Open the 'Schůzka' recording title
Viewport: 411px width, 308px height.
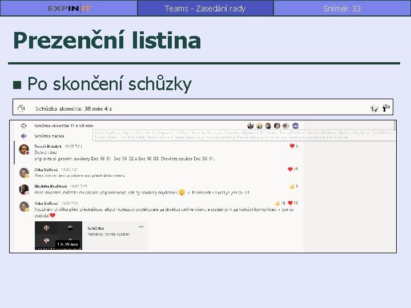[x=96, y=228]
